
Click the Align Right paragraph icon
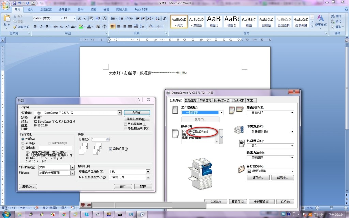tap(124, 26)
